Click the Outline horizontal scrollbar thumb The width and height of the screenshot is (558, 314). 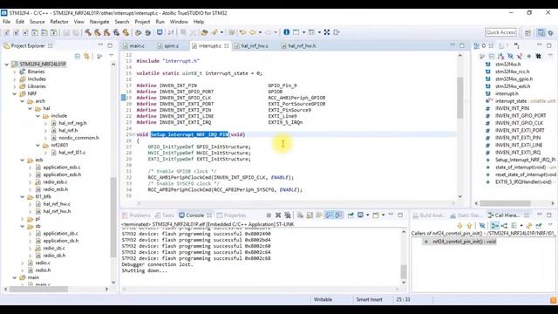(x=505, y=203)
